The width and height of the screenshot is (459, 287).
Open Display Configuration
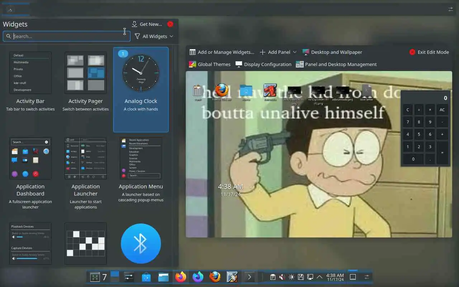(264, 64)
